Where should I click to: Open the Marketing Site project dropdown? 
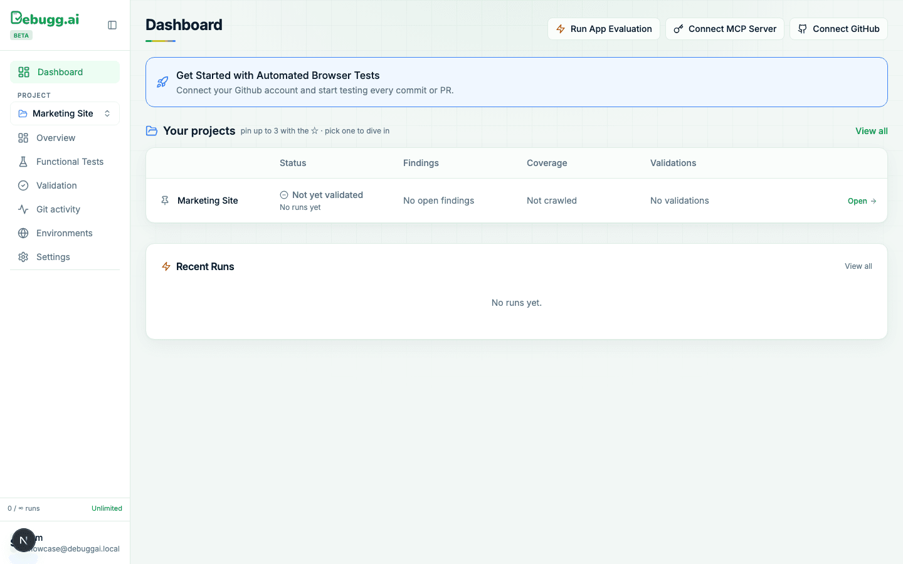coord(65,113)
